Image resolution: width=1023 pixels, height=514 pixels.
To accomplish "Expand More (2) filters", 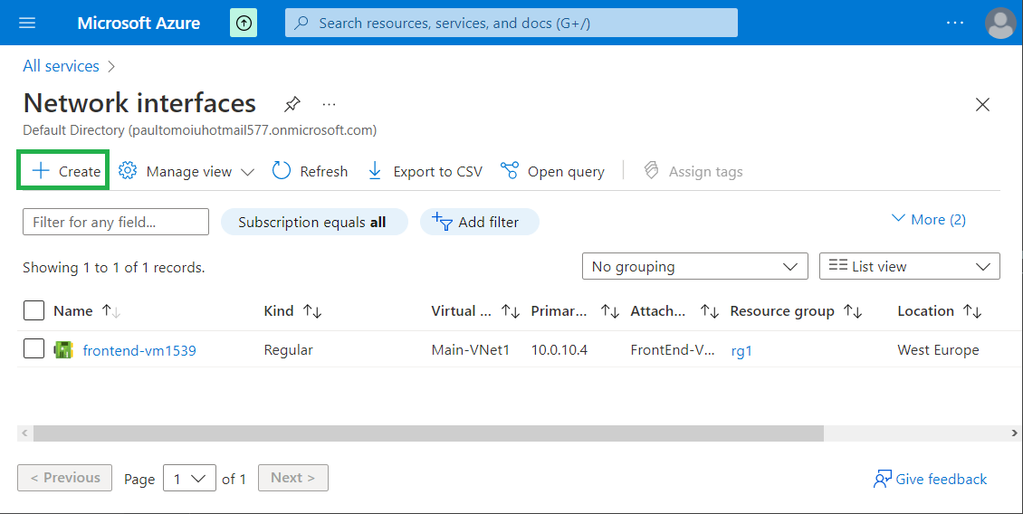I will pyautogui.click(x=929, y=220).
